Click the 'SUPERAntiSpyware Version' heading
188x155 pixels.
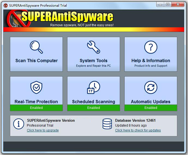51,120
